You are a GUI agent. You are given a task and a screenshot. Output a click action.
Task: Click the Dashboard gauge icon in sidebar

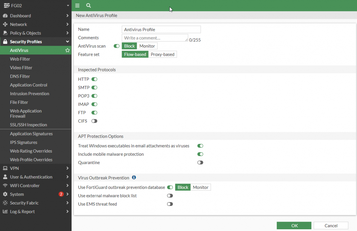(5, 16)
